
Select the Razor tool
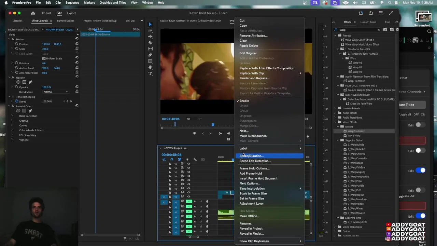point(150,43)
